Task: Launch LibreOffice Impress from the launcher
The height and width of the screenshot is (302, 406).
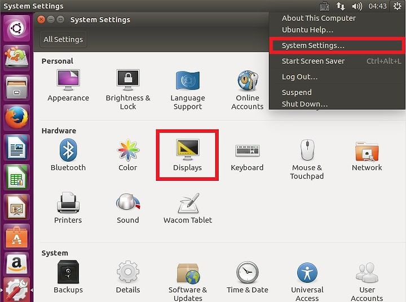Action: pos(17,207)
